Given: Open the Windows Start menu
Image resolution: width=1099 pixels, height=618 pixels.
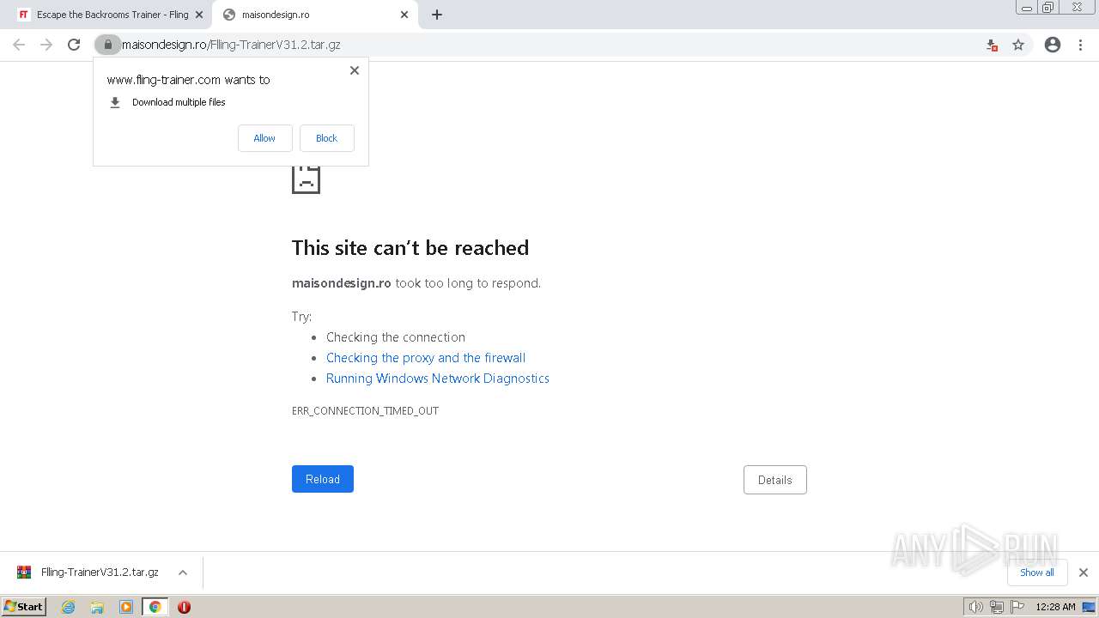Looking at the screenshot, I should click(24, 606).
